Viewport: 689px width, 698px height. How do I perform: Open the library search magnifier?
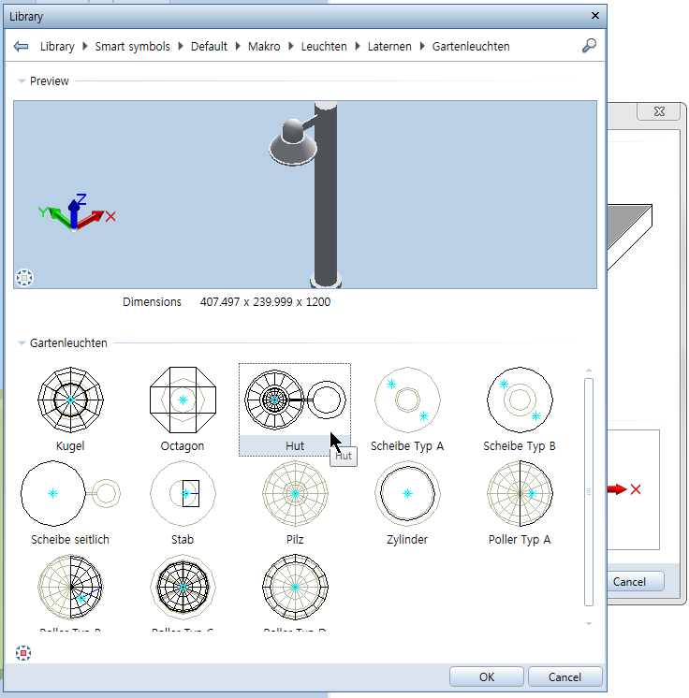(589, 46)
